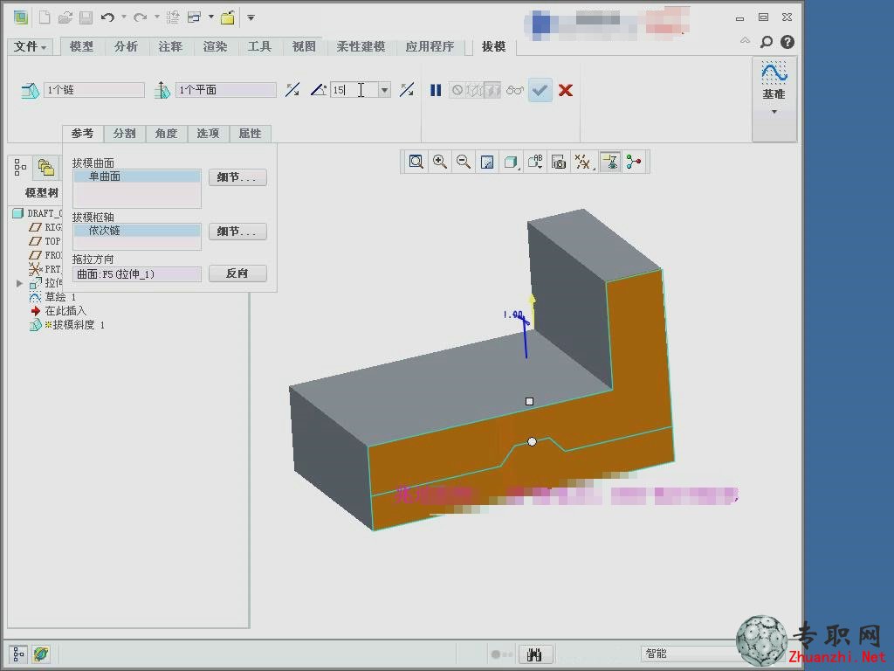Open the 选项 dashboard panel tab
The height and width of the screenshot is (671, 894).
click(208, 134)
